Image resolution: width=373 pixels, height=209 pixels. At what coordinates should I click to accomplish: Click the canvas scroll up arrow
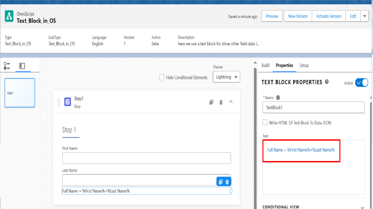coord(255,63)
